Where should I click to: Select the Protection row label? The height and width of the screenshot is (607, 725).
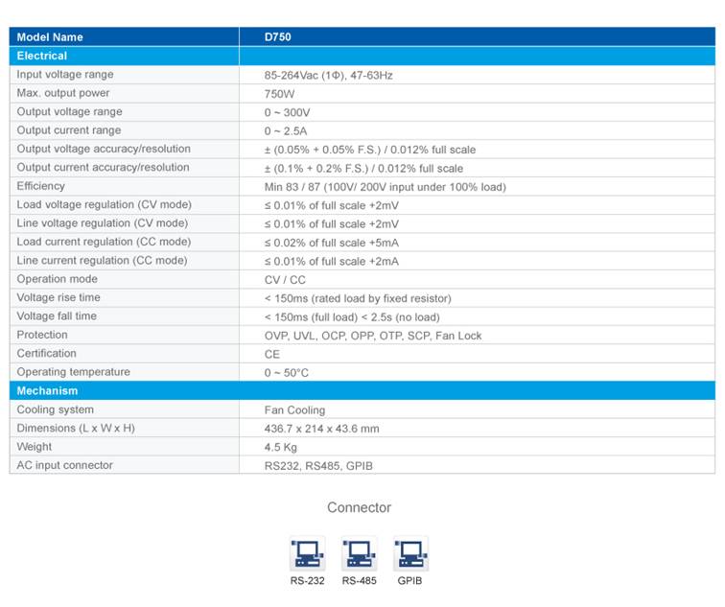tap(42, 335)
